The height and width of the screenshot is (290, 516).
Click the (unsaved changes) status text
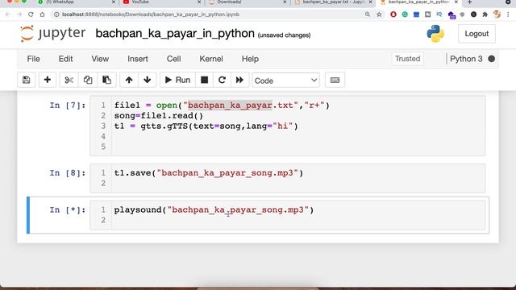(x=284, y=35)
